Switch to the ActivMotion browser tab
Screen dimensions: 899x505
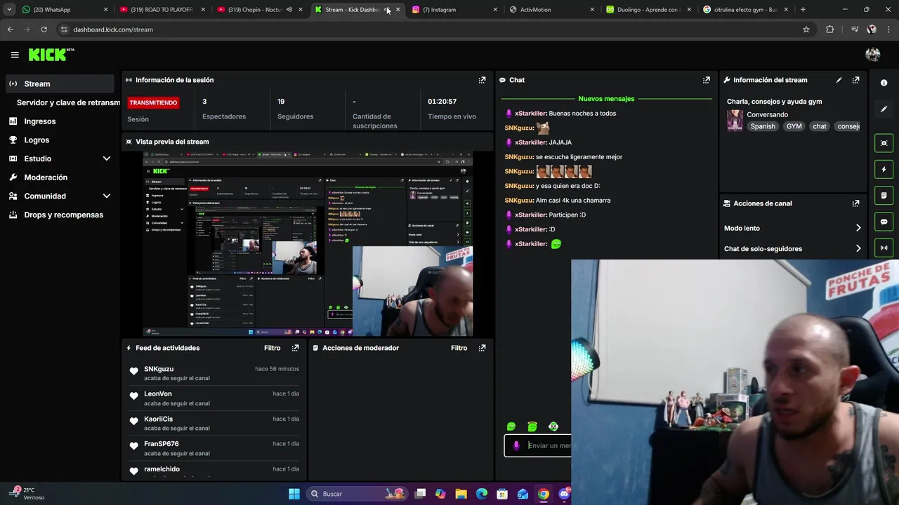click(551, 10)
